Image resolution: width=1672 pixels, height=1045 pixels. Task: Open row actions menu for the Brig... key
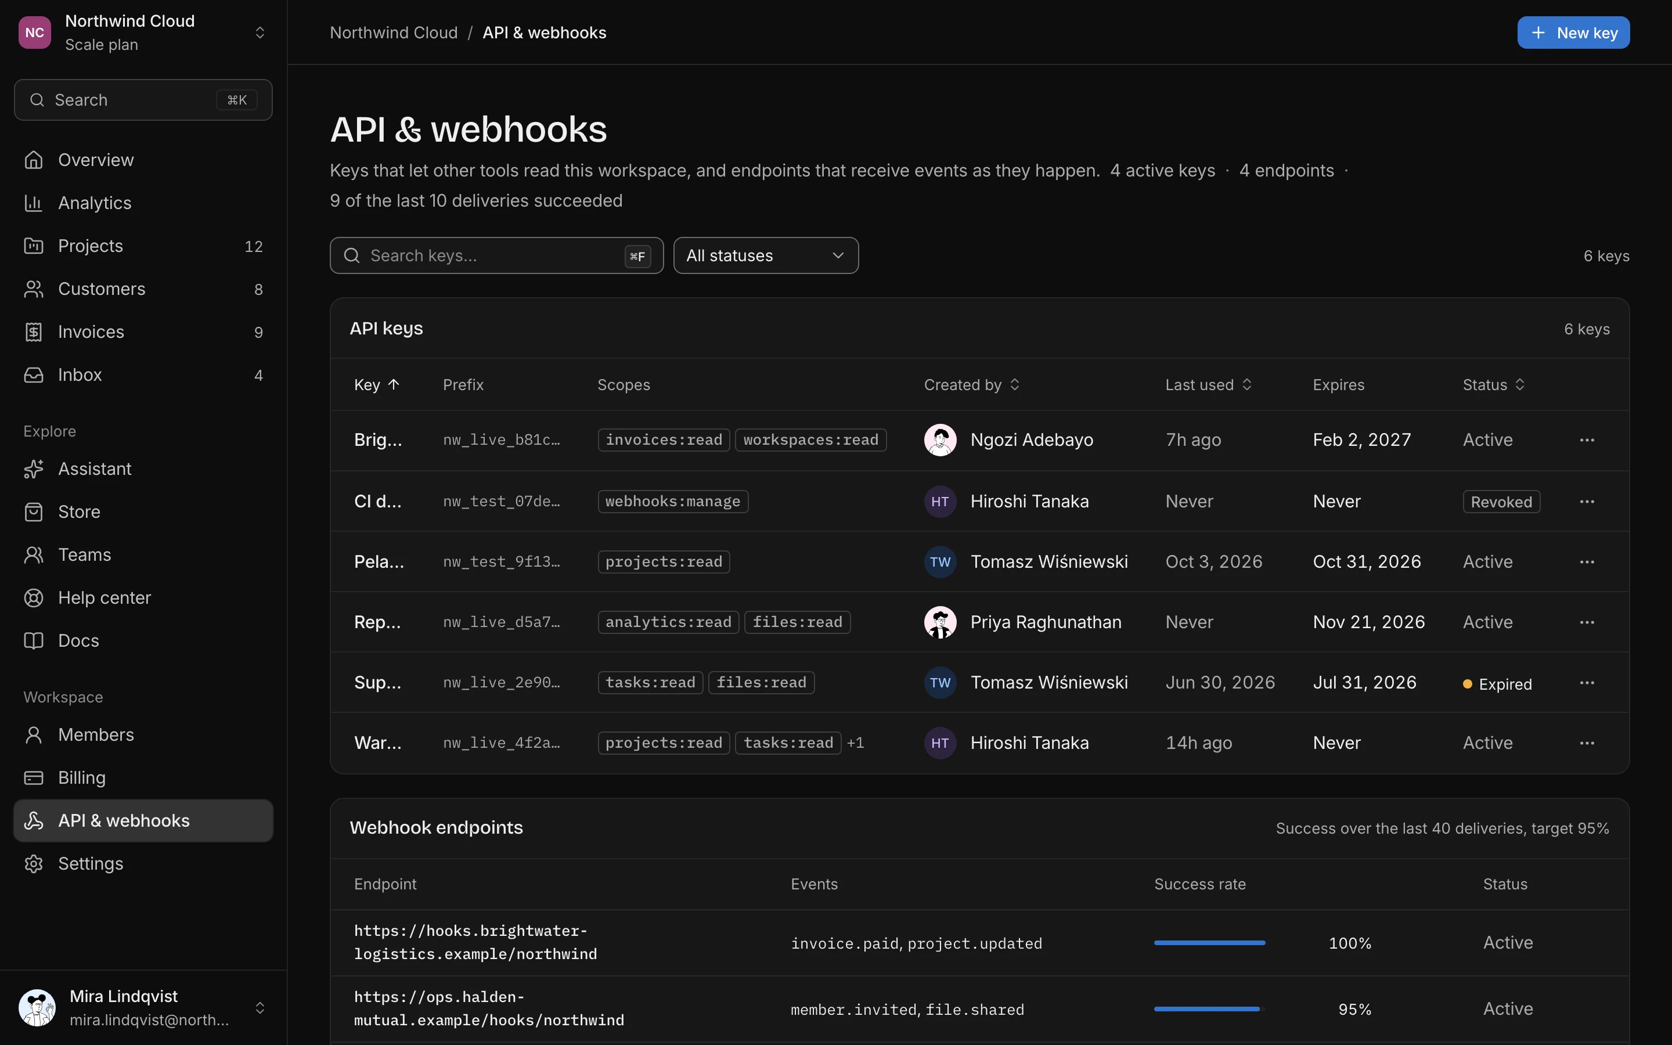click(1586, 440)
